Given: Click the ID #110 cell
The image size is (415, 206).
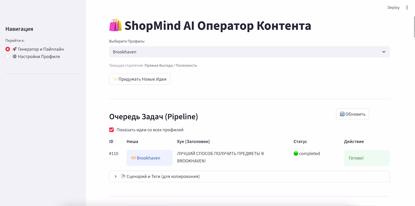Looking at the screenshot, I should pos(114,153).
